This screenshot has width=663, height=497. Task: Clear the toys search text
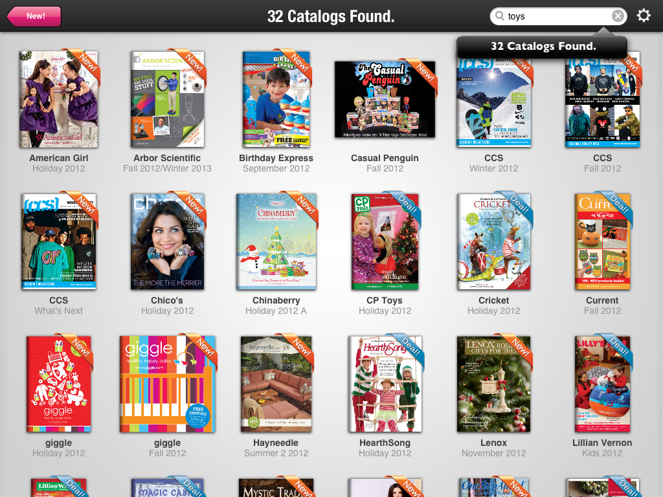[618, 16]
